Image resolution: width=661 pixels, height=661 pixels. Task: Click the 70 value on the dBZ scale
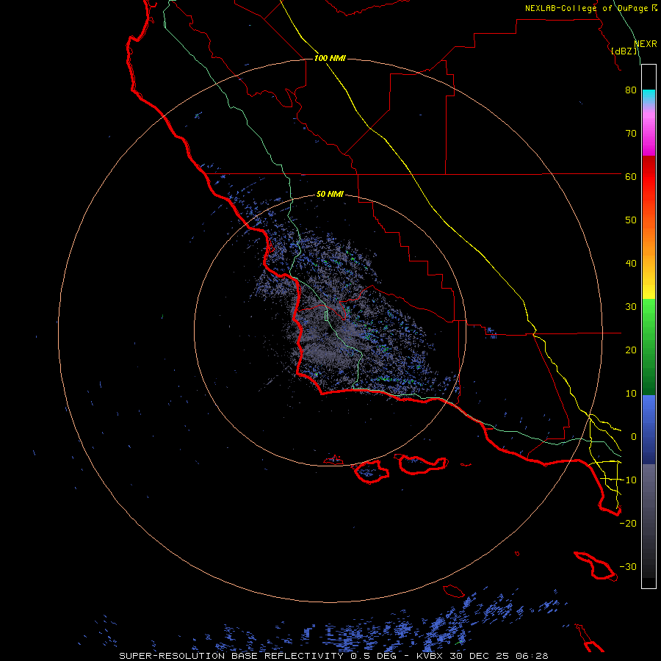[x=631, y=134]
